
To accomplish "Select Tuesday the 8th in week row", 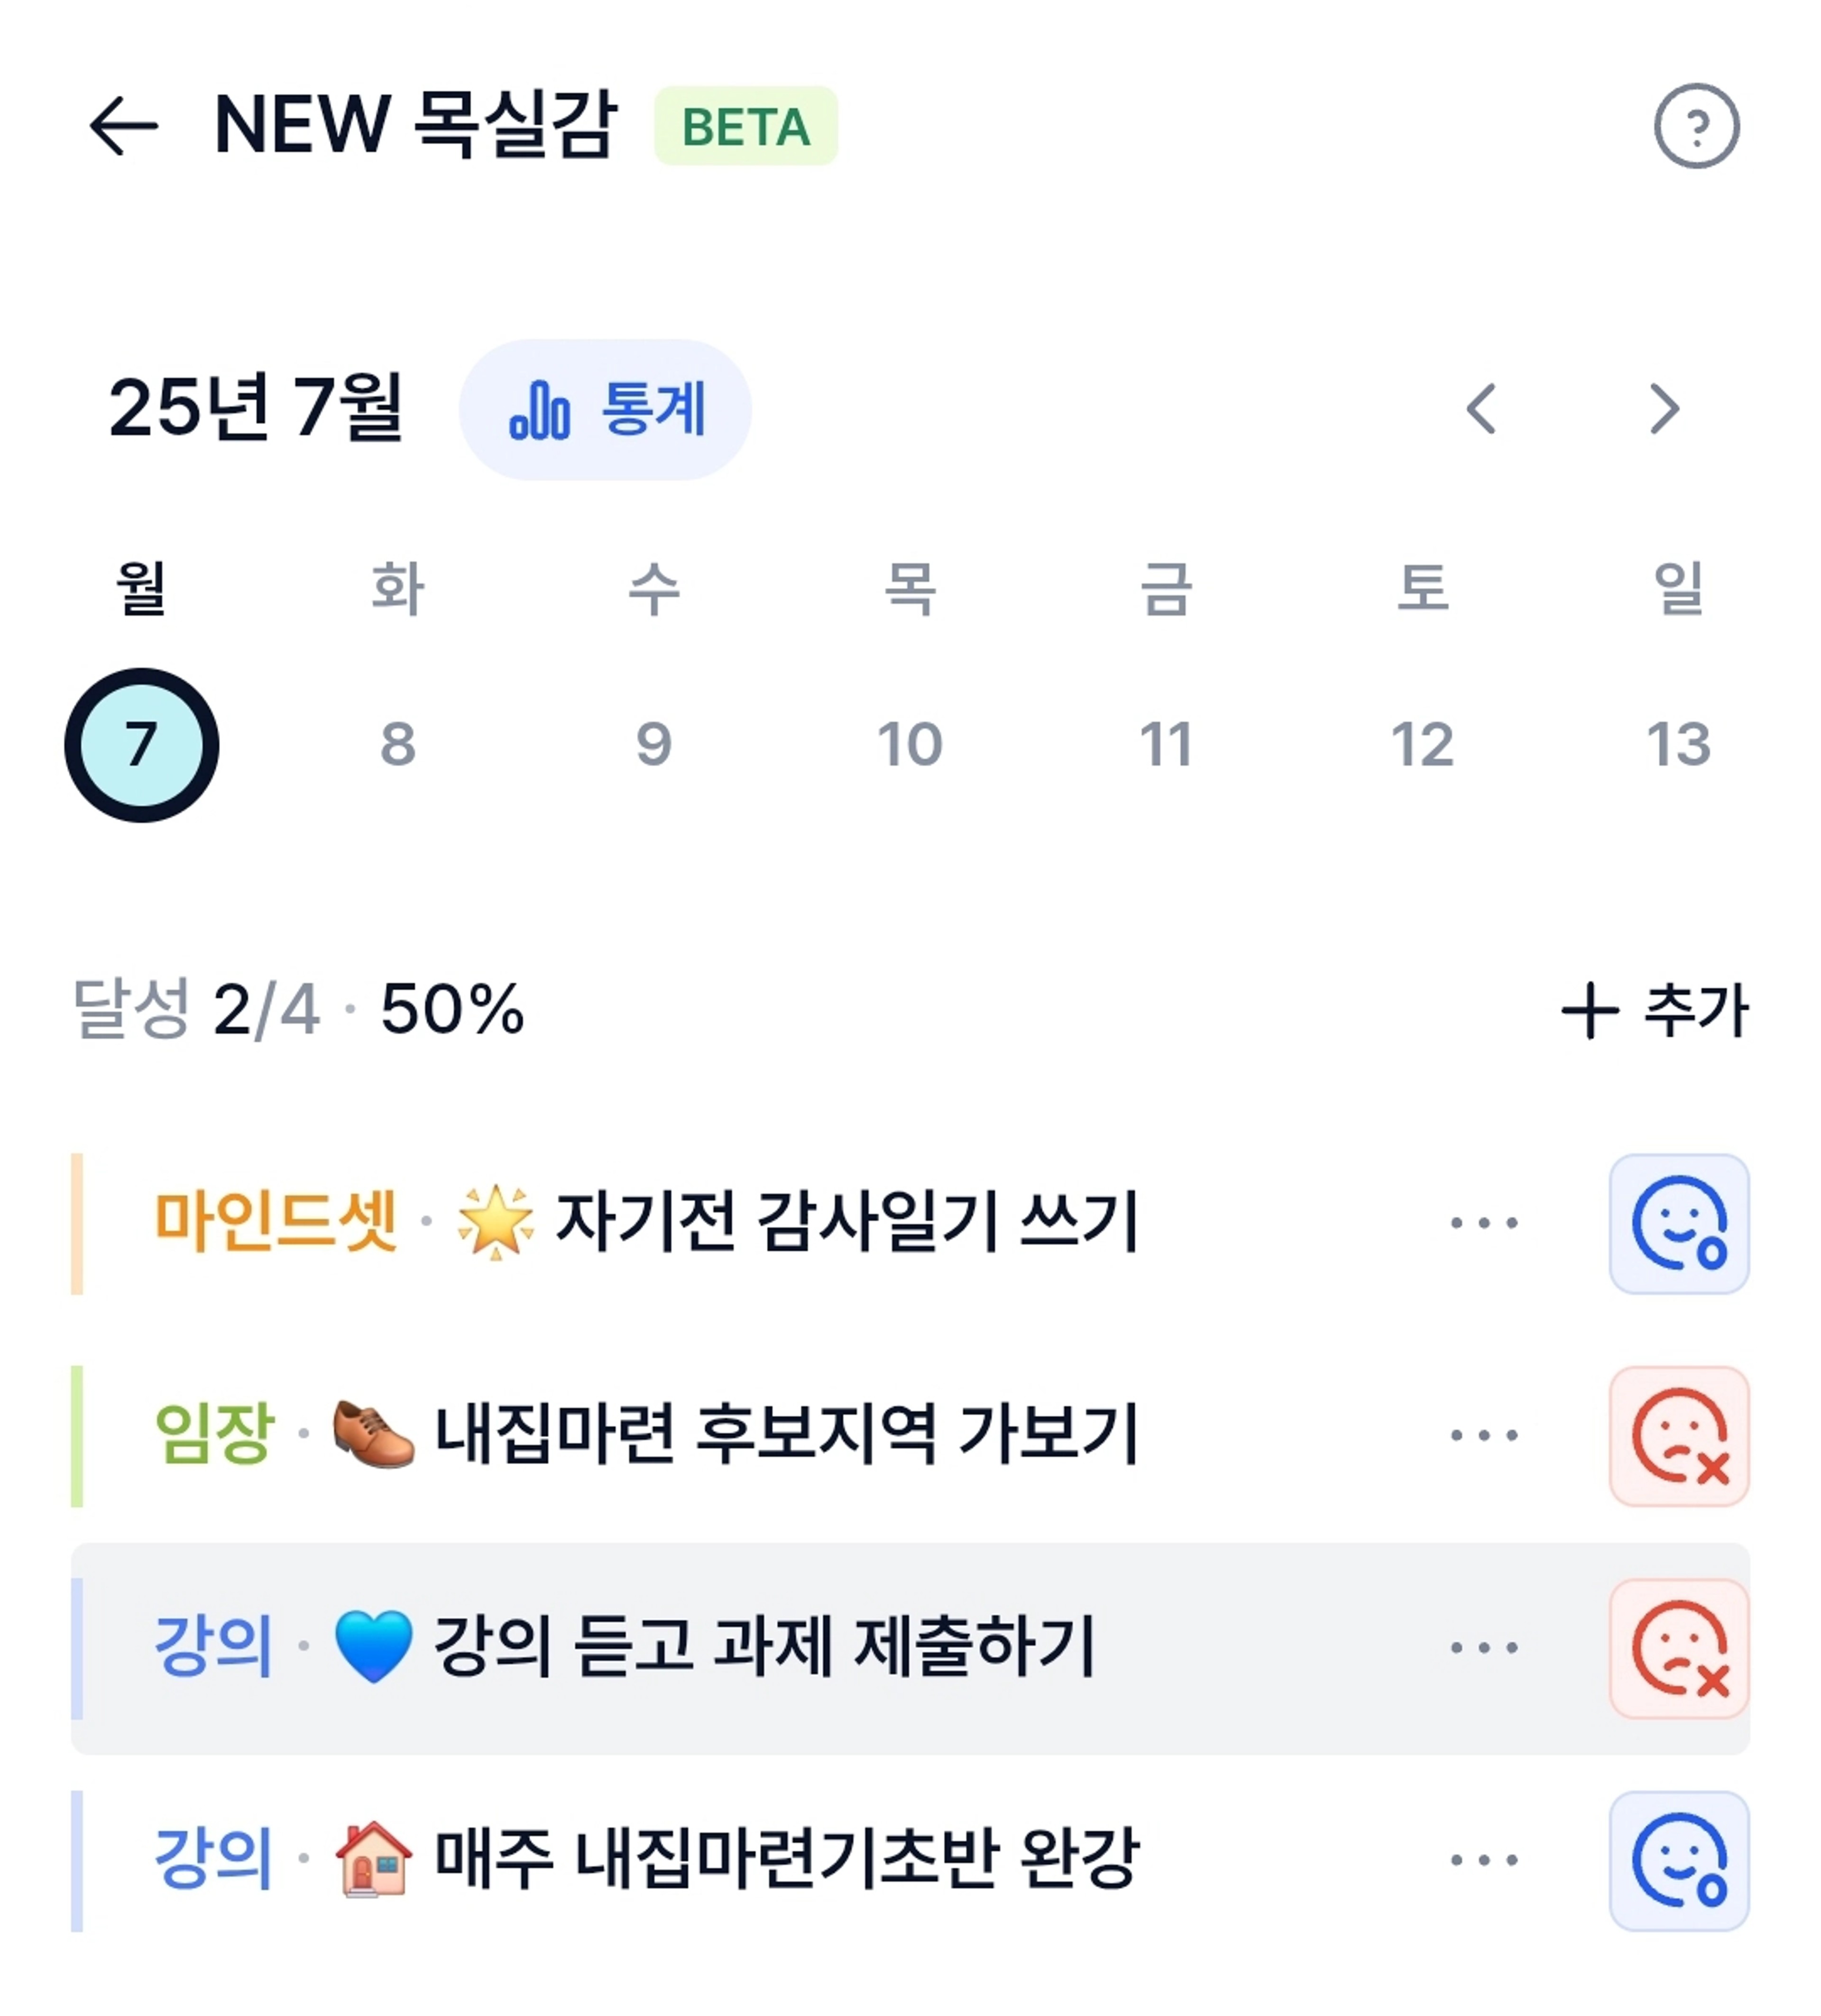I will point(398,744).
